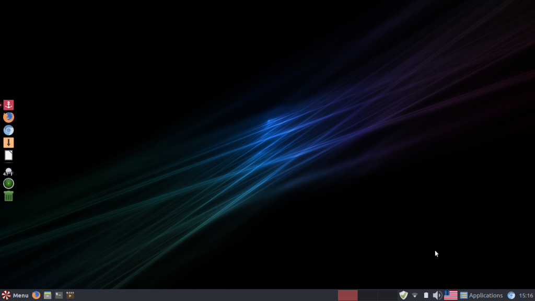Viewport: 535px width, 301px height.
Task: Open Chromium from the left dock
Action: [x=8, y=130]
